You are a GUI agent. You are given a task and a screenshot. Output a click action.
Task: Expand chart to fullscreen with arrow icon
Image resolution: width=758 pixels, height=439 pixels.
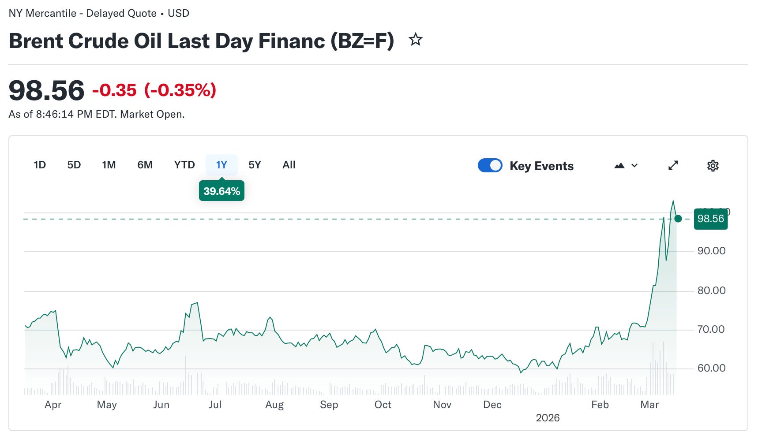pyautogui.click(x=673, y=166)
